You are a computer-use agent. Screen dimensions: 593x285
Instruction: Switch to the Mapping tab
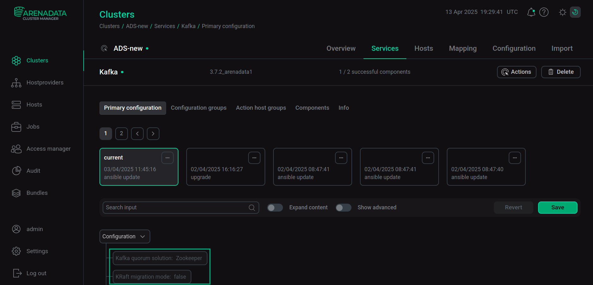pos(463,49)
